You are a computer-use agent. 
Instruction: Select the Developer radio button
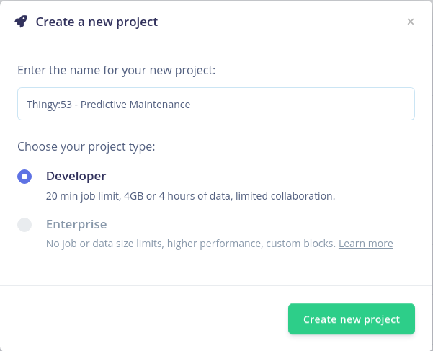24,177
